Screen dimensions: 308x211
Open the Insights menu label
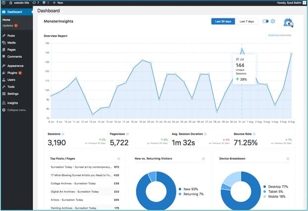(x=12, y=103)
